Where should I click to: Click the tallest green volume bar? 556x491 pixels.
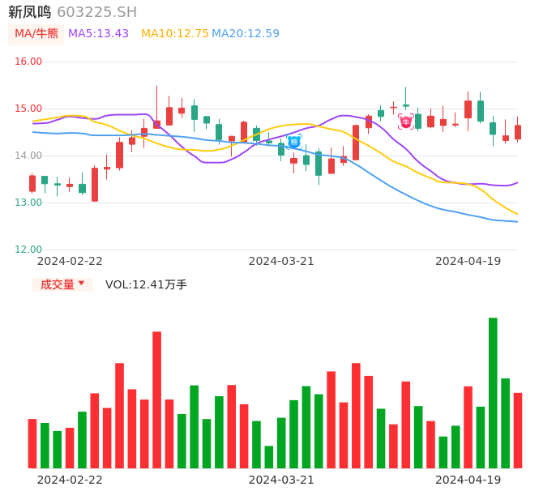click(493, 392)
